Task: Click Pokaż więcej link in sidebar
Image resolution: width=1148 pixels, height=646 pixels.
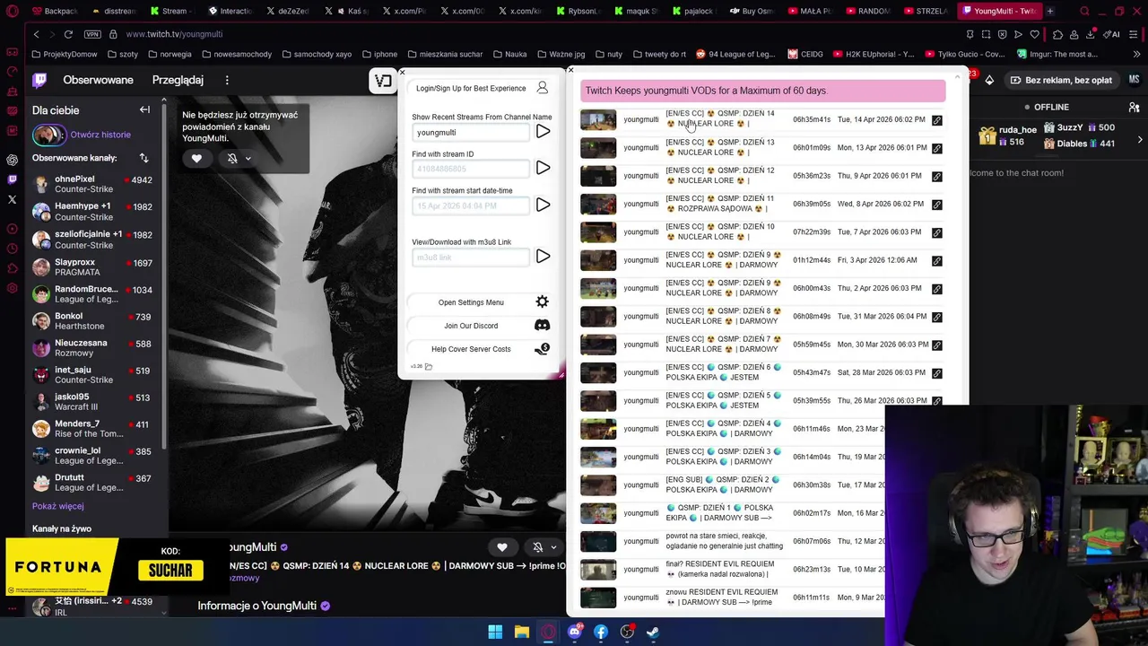Action: [58, 506]
